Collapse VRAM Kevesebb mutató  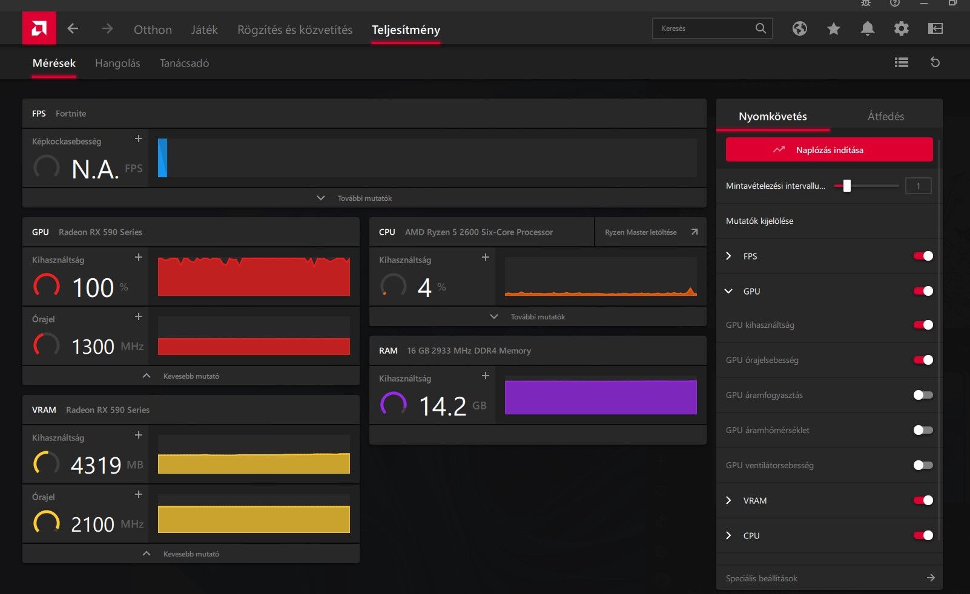click(x=191, y=553)
